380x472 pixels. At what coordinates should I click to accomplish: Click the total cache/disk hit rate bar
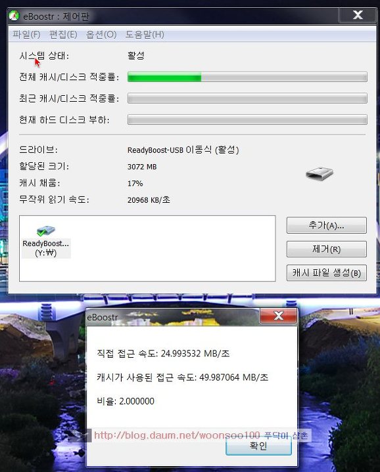pos(247,77)
